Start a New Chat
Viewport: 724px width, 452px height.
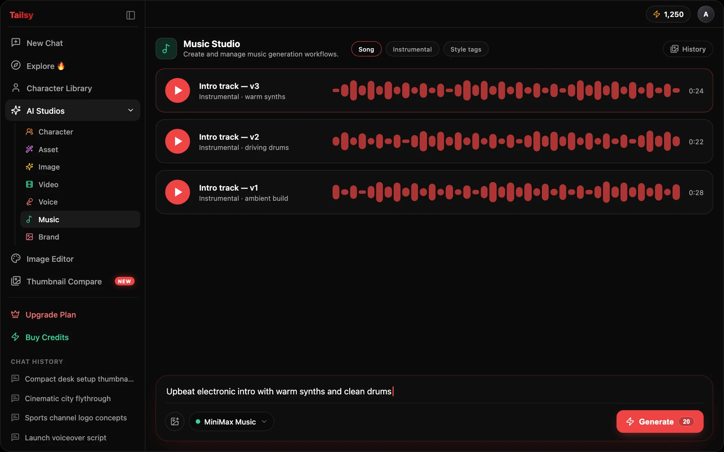73,43
